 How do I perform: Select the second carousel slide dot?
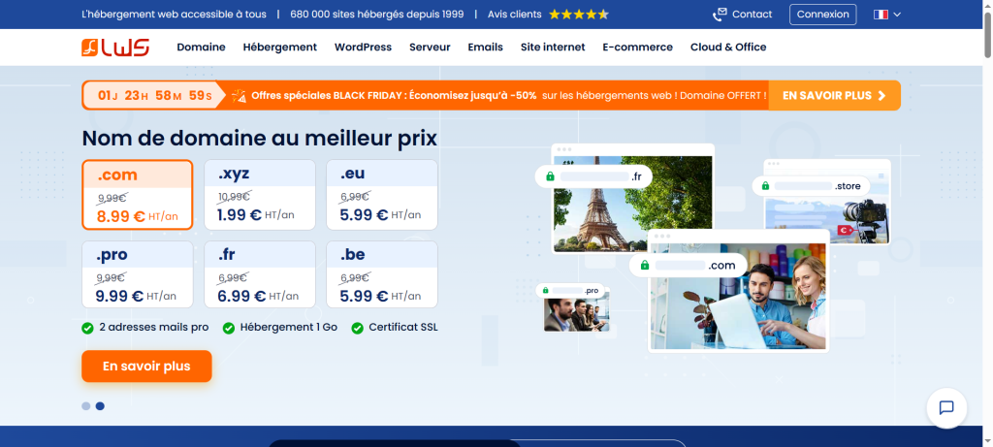100,406
